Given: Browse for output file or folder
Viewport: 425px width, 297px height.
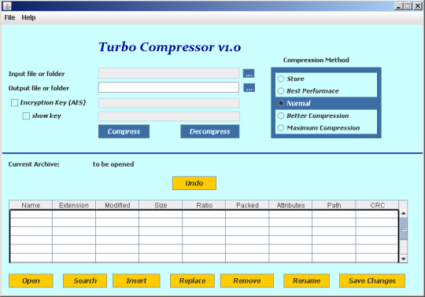Looking at the screenshot, I should click(x=249, y=88).
